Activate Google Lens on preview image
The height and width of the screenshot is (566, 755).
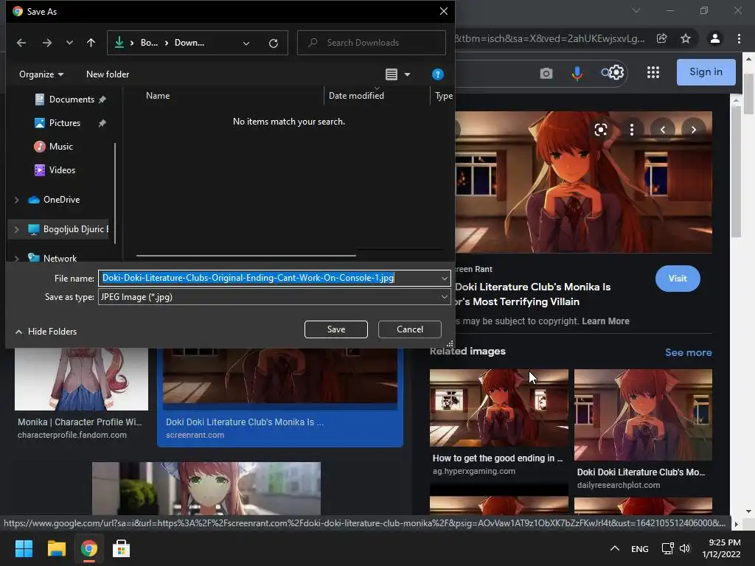[600, 130]
